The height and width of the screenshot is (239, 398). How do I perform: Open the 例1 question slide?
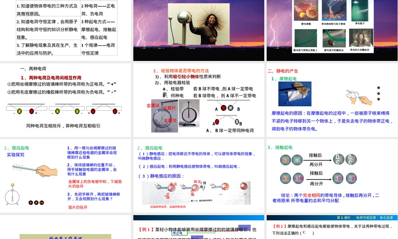tap(199, 227)
